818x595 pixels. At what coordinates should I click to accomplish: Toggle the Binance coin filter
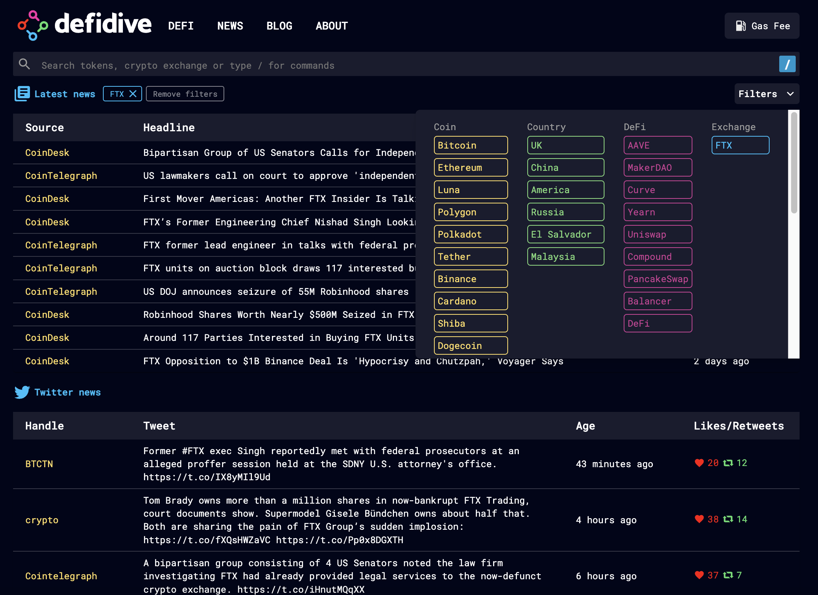click(471, 279)
